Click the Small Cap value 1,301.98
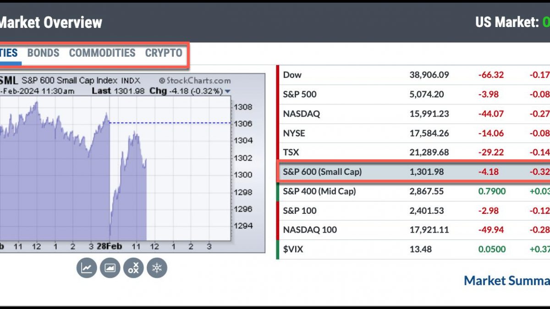Screen dimensions: 550x309 point(426,172)
